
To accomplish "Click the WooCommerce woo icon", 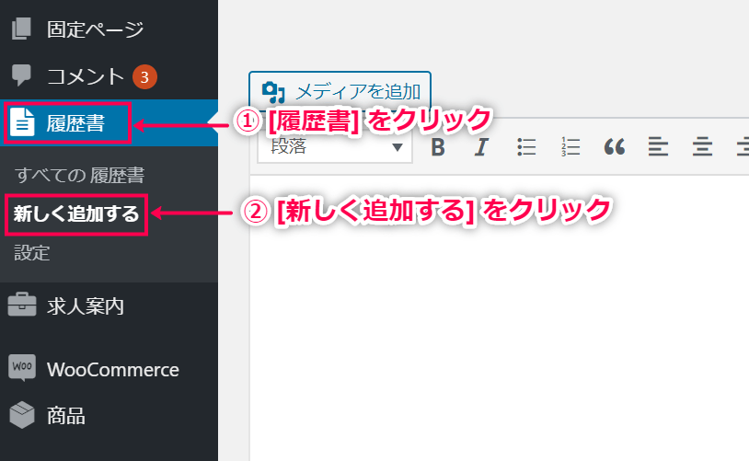I will [22, 367].
